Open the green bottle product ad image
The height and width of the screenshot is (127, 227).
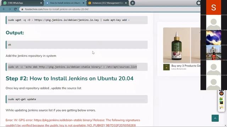point(177,45)
